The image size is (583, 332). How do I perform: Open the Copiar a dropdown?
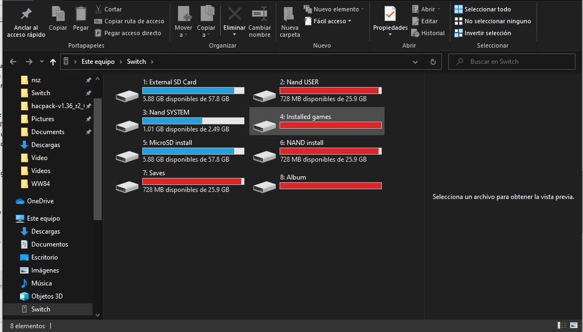tap(206, 22)
